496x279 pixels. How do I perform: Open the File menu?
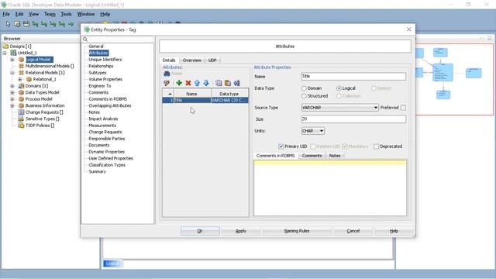tap(6, 14)
